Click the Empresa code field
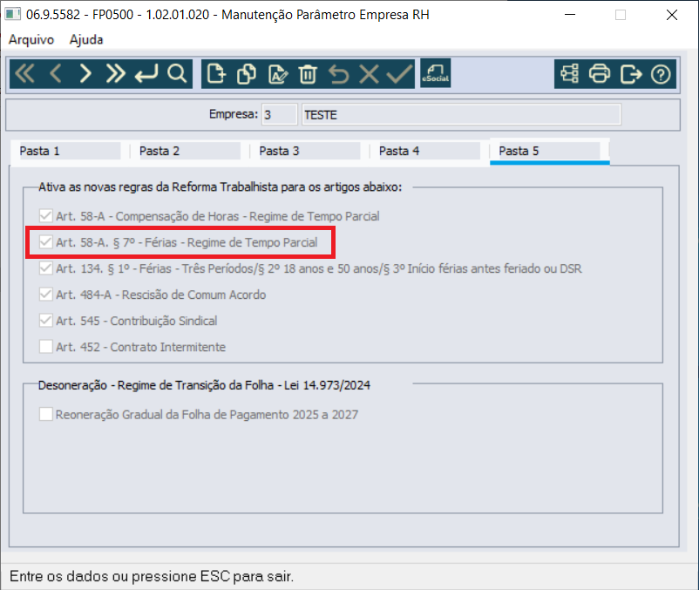Screen dimensions: 699x590 [x=280, y=114]
